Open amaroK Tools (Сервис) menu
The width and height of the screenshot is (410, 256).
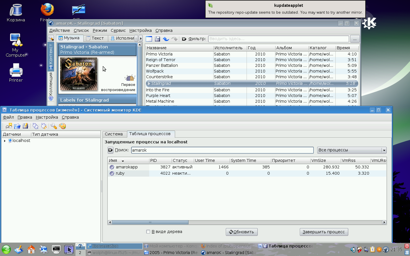118,30
